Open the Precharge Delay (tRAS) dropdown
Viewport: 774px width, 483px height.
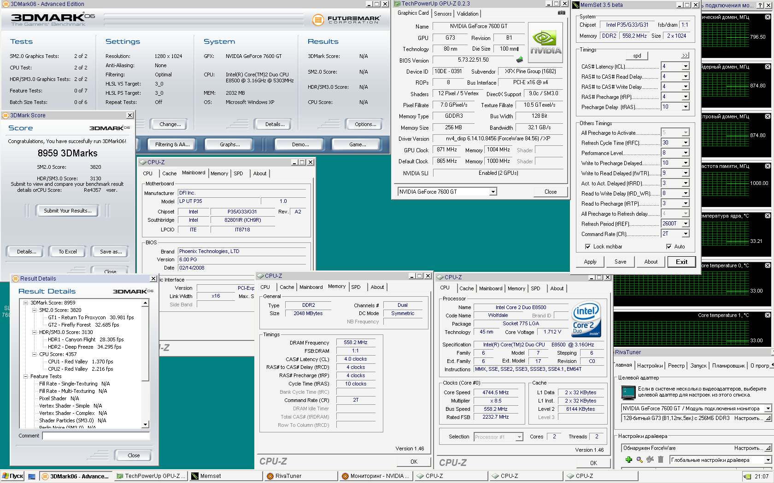pyautogui.click(x=686, y=107)
